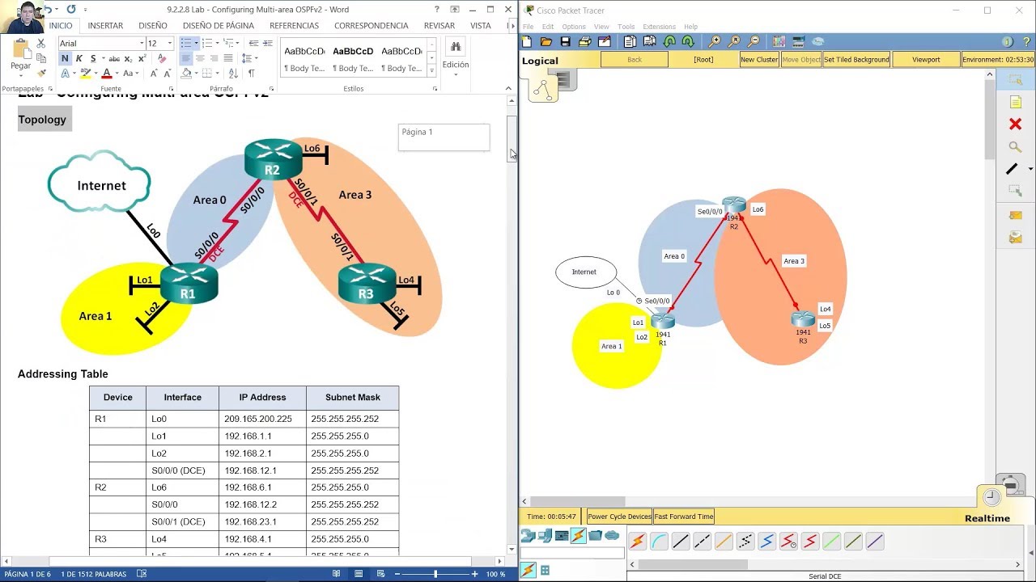This screenshot has width=1036, height=582.
Task: Adjust the Word zoom slider
Action: click(x=435, y=574)
